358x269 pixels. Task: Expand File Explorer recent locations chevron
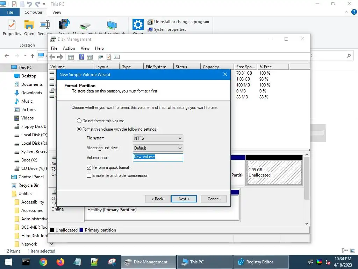[25, 56]
